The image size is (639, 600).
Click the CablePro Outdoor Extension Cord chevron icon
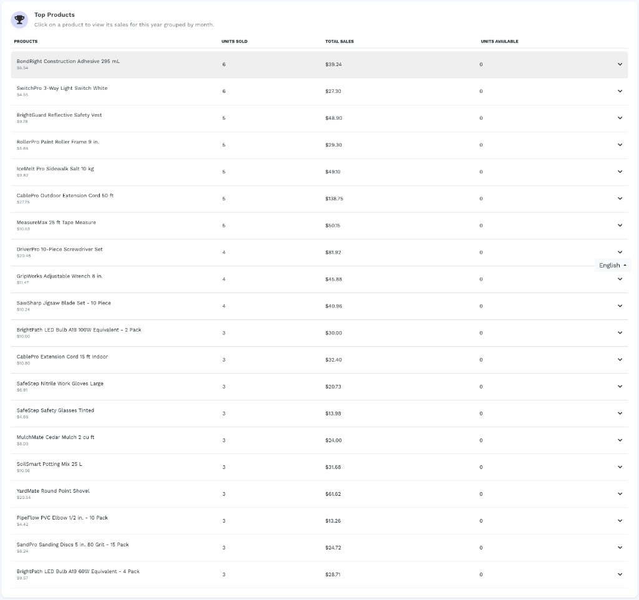pyautogui.click(x=620, y=199)
